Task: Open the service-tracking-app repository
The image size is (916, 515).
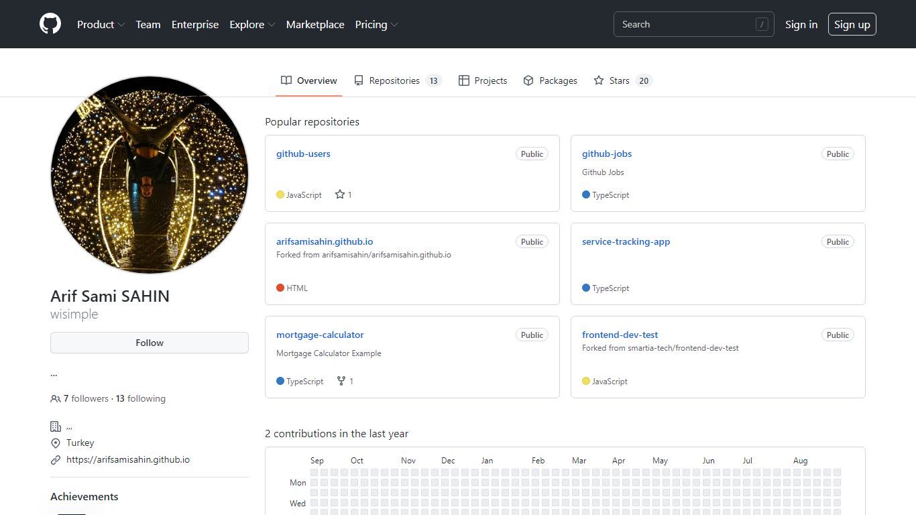Action: pos(626,241)
